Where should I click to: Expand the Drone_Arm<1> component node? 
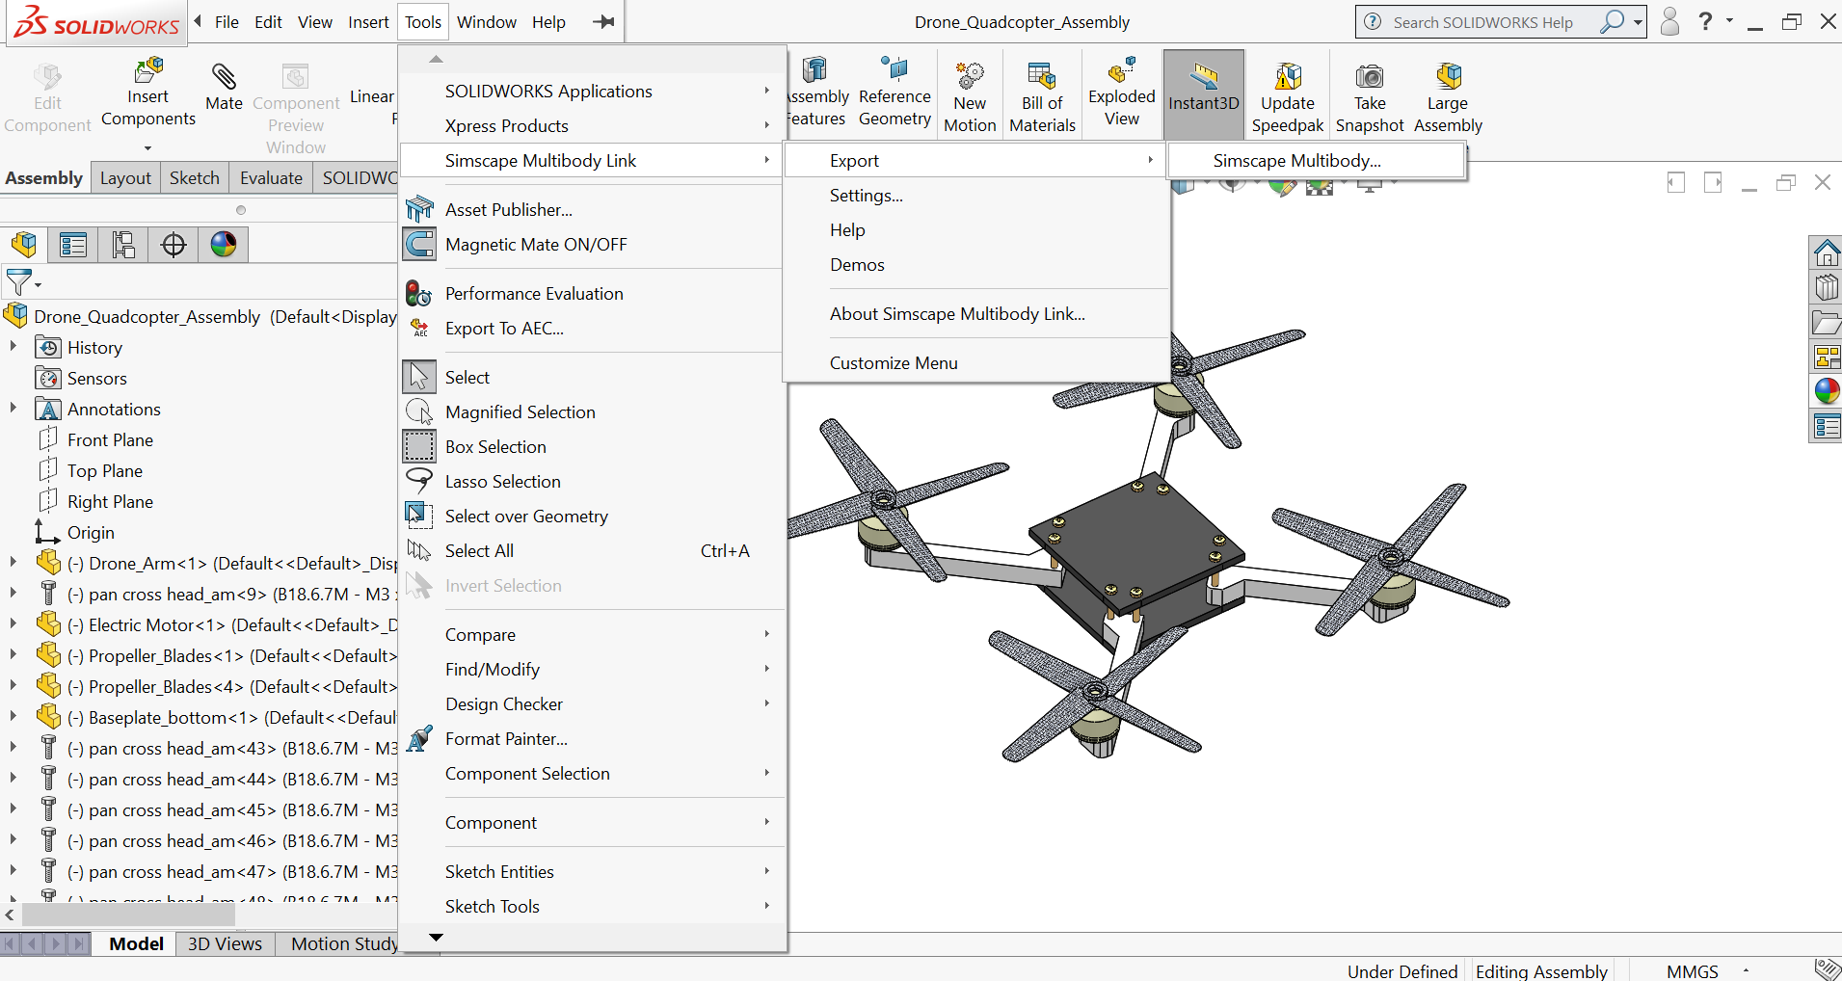(13, 562)
